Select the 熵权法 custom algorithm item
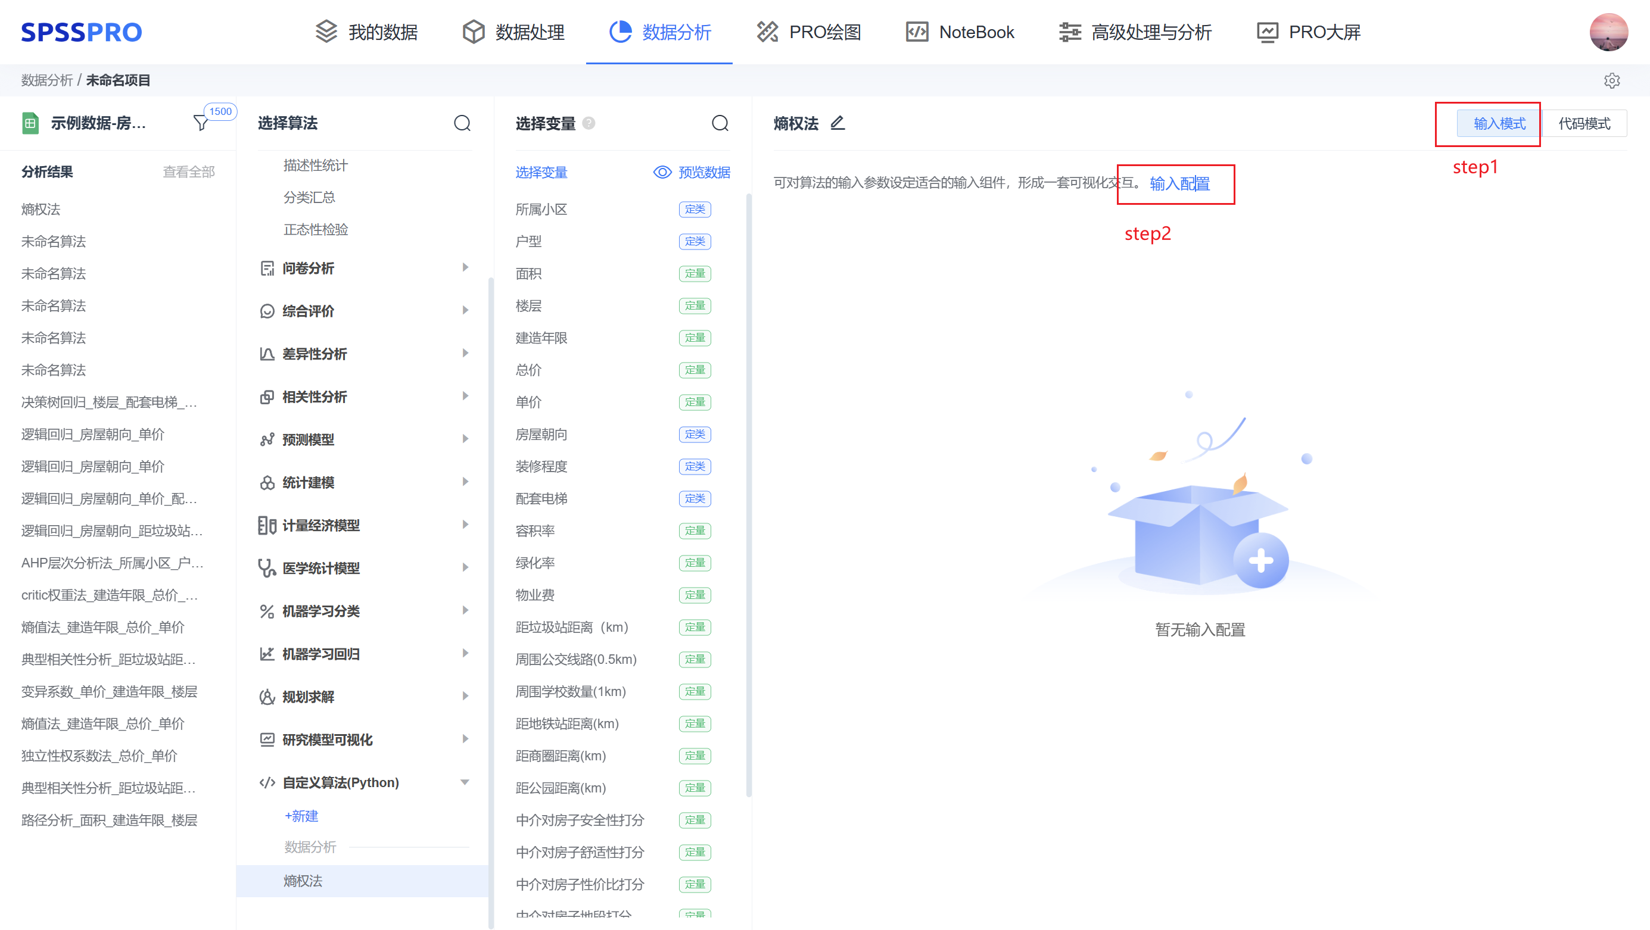Screen dimensions: 1650x930 [x=363, y=881]
